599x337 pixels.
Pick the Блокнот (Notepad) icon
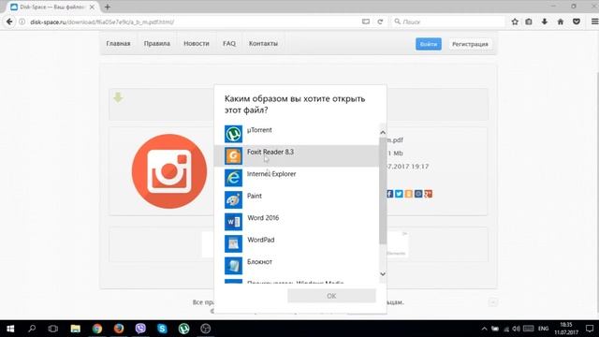(233, 266)
